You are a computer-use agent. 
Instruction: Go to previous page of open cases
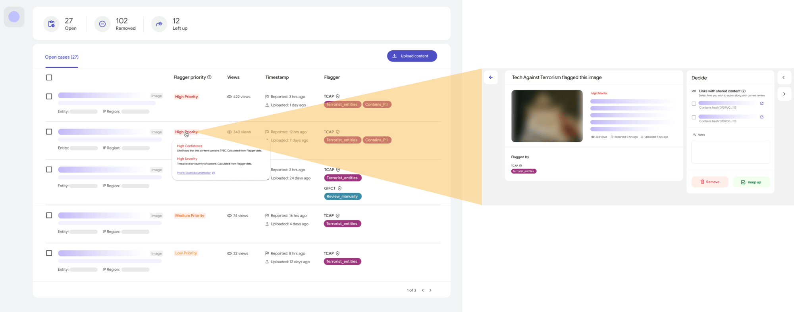[x=423, y=290]
